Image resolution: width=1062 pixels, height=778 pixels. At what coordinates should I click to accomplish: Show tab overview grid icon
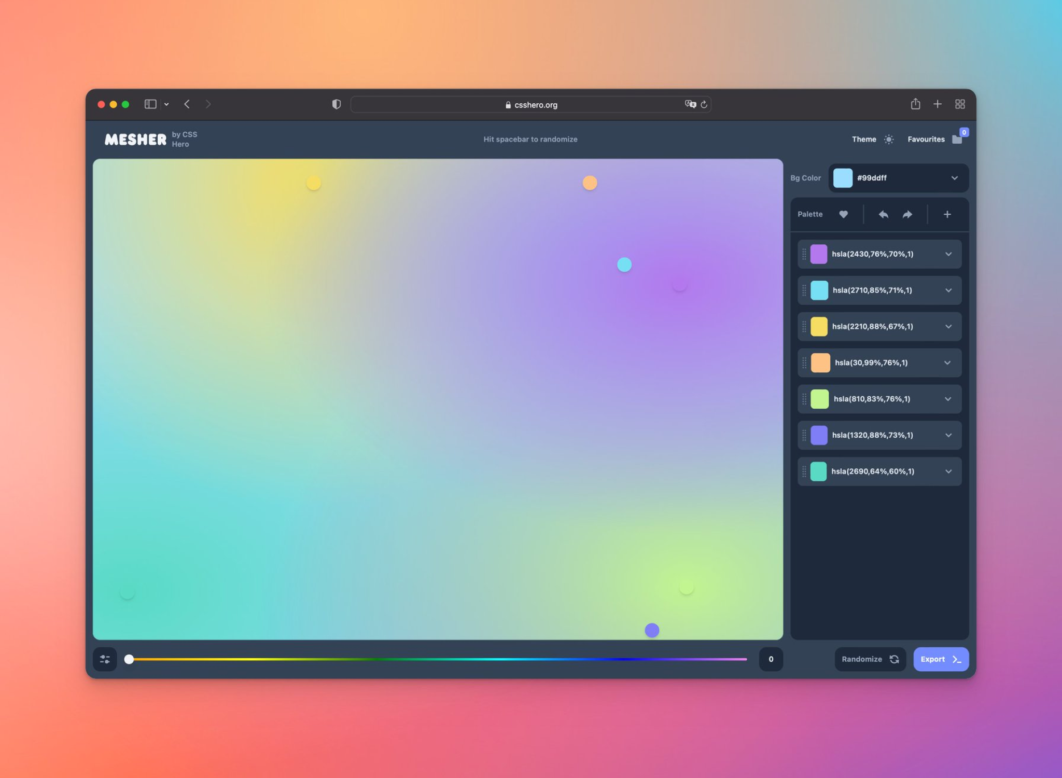pos(960,104)
